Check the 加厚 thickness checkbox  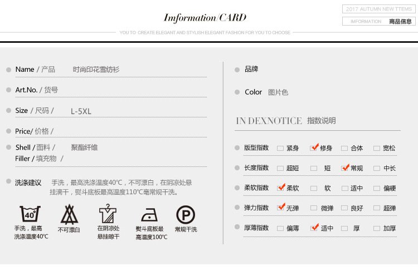tap(377, 228)
